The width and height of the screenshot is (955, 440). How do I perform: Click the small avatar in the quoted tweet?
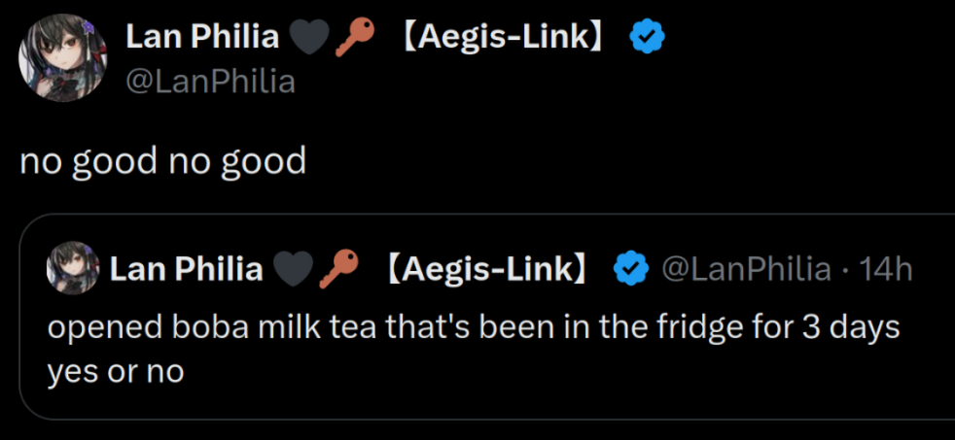point(73,267)
